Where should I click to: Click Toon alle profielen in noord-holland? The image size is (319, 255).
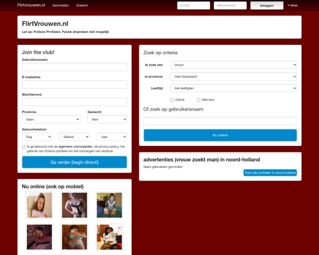coord(270,172)
